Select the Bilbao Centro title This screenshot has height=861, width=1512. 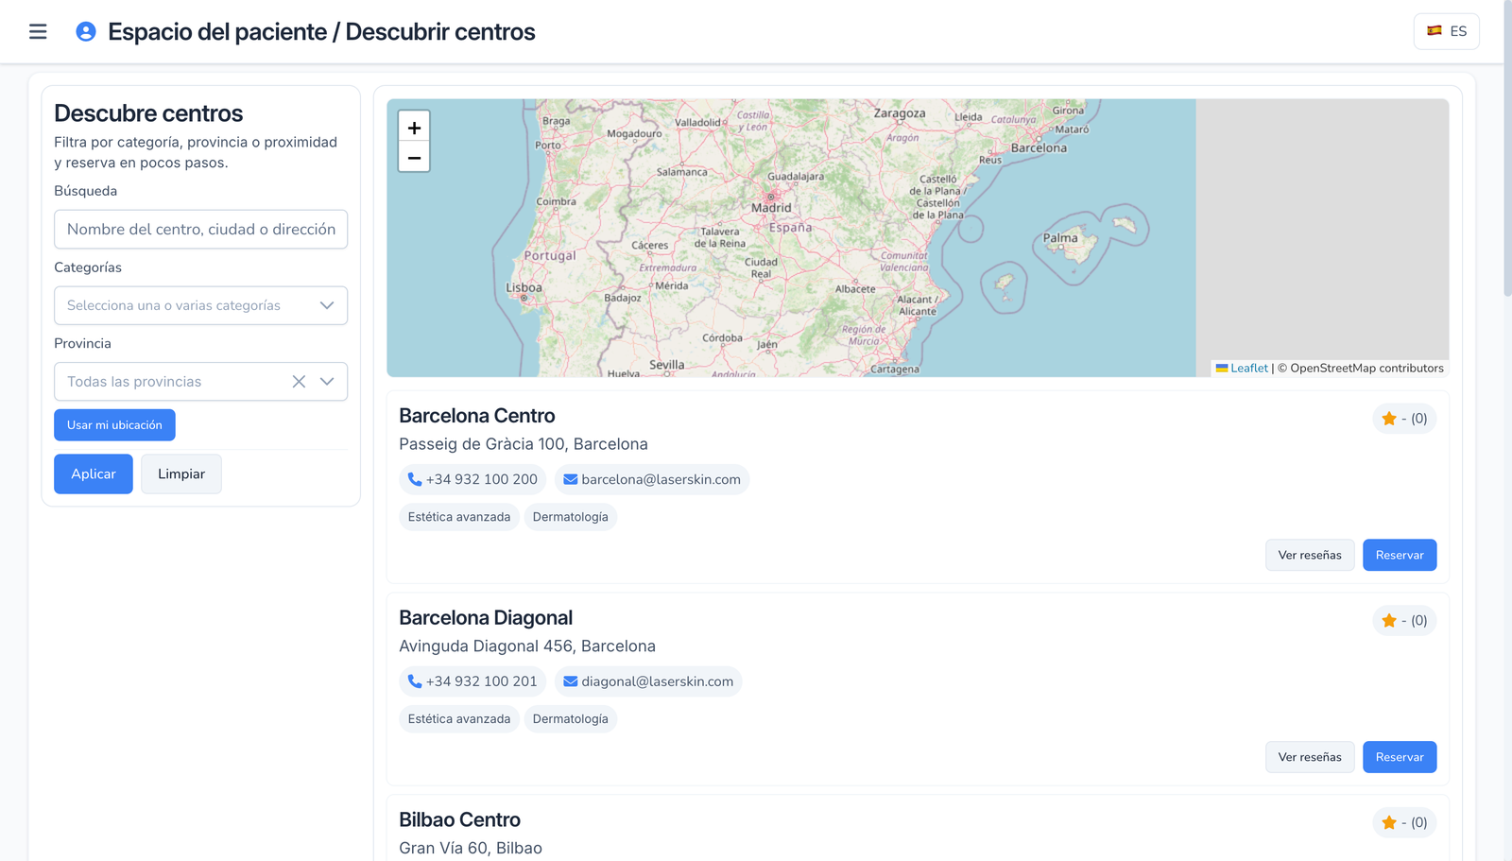[x=459, y=820]
